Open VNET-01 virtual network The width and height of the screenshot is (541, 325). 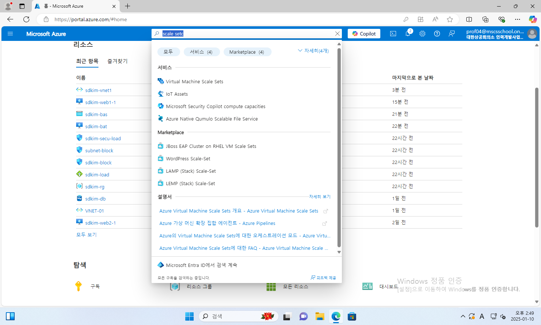[94, 211]
